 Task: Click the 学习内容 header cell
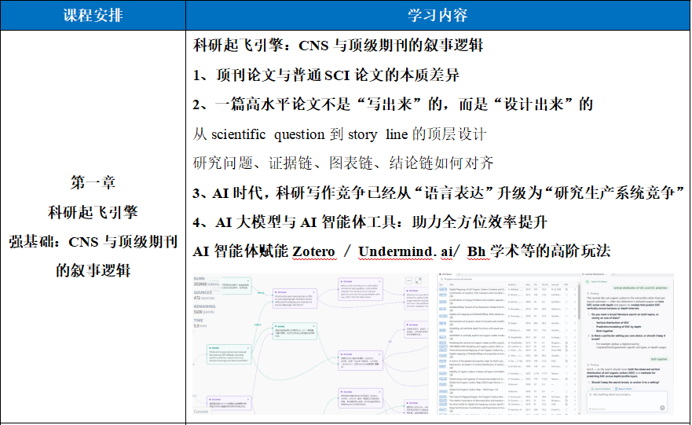point(438,16)
